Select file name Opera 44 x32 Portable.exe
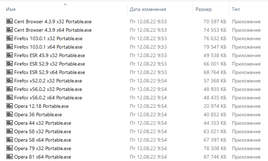 point(42,123)
